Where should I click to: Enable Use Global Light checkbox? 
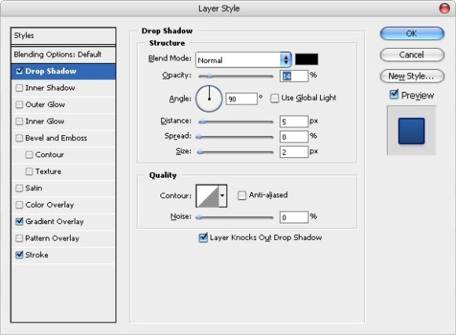point(274,98)
